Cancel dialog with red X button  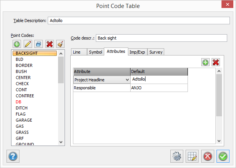[208, 156]
